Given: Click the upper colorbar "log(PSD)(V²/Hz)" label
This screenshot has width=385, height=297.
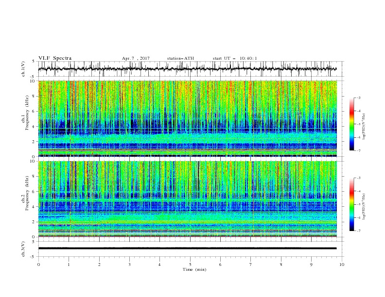Looking at the screenshot, I should point(365,127).
